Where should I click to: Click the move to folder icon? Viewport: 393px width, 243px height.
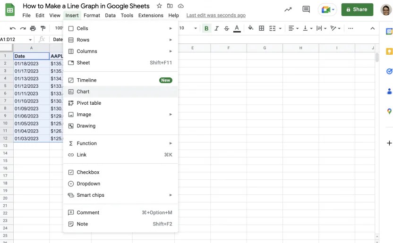(x=170, y=6)
